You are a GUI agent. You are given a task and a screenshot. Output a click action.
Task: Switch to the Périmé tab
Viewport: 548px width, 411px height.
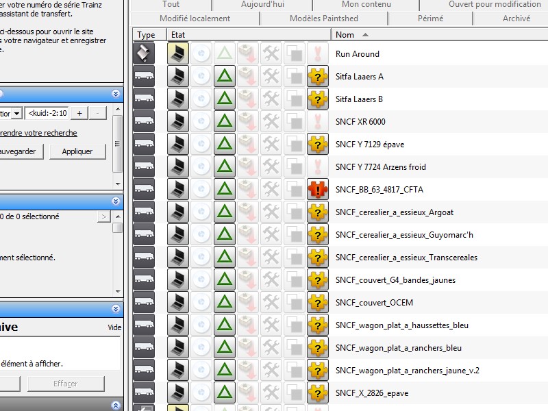point(431,18)
